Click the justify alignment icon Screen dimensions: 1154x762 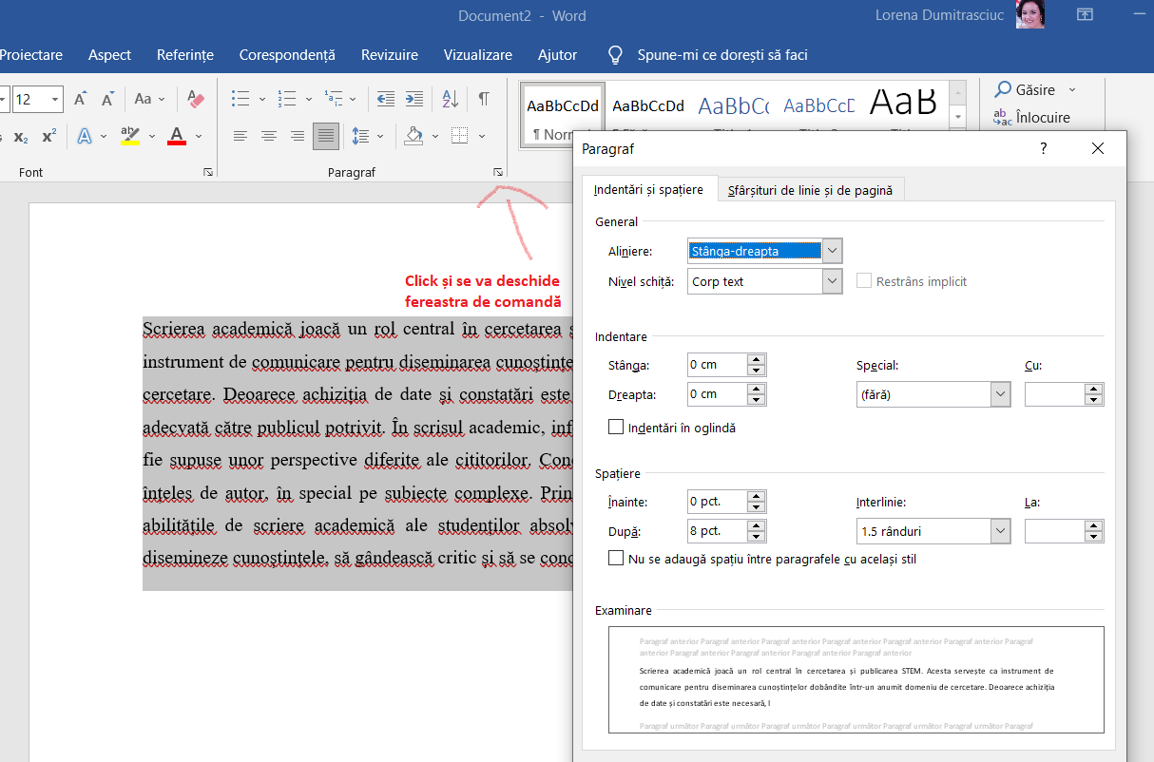click(x=326, y=136)
